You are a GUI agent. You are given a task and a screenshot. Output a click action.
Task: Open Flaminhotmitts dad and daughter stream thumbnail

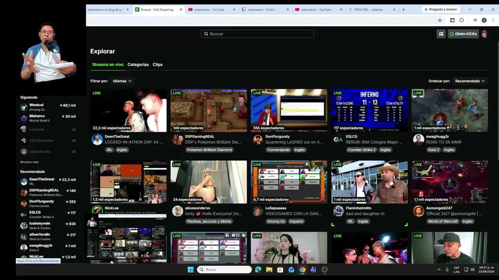click(369, 182)
